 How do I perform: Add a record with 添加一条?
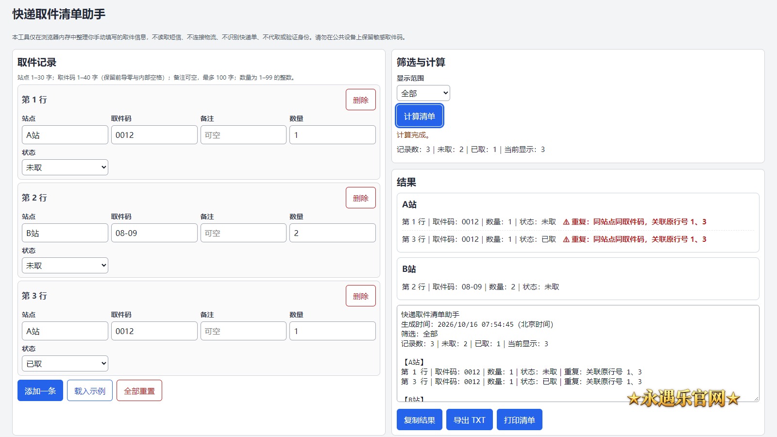click(x=40, y=391)
